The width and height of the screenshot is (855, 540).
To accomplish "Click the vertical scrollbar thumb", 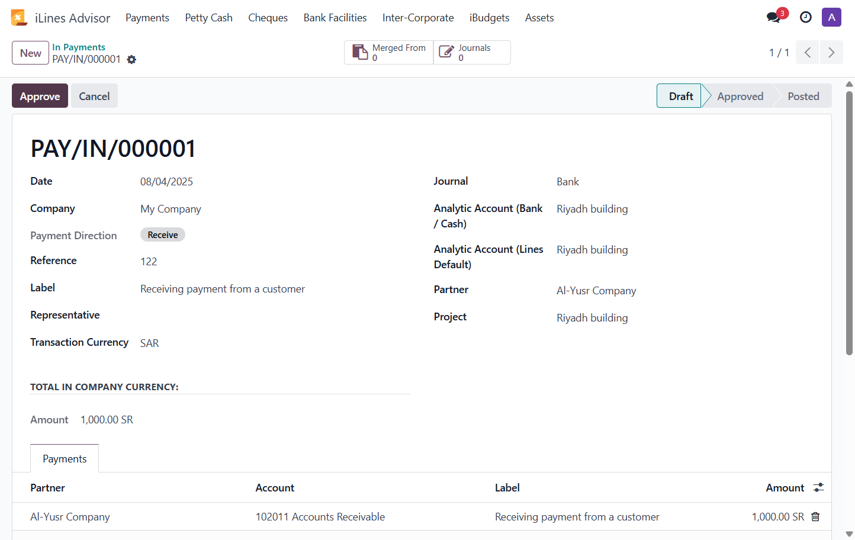I will [x=849, y=222].
